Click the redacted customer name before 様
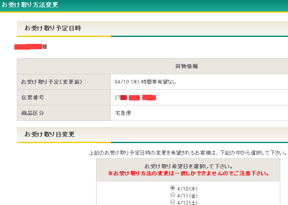The image size is (288, 205). coord(28,47)
